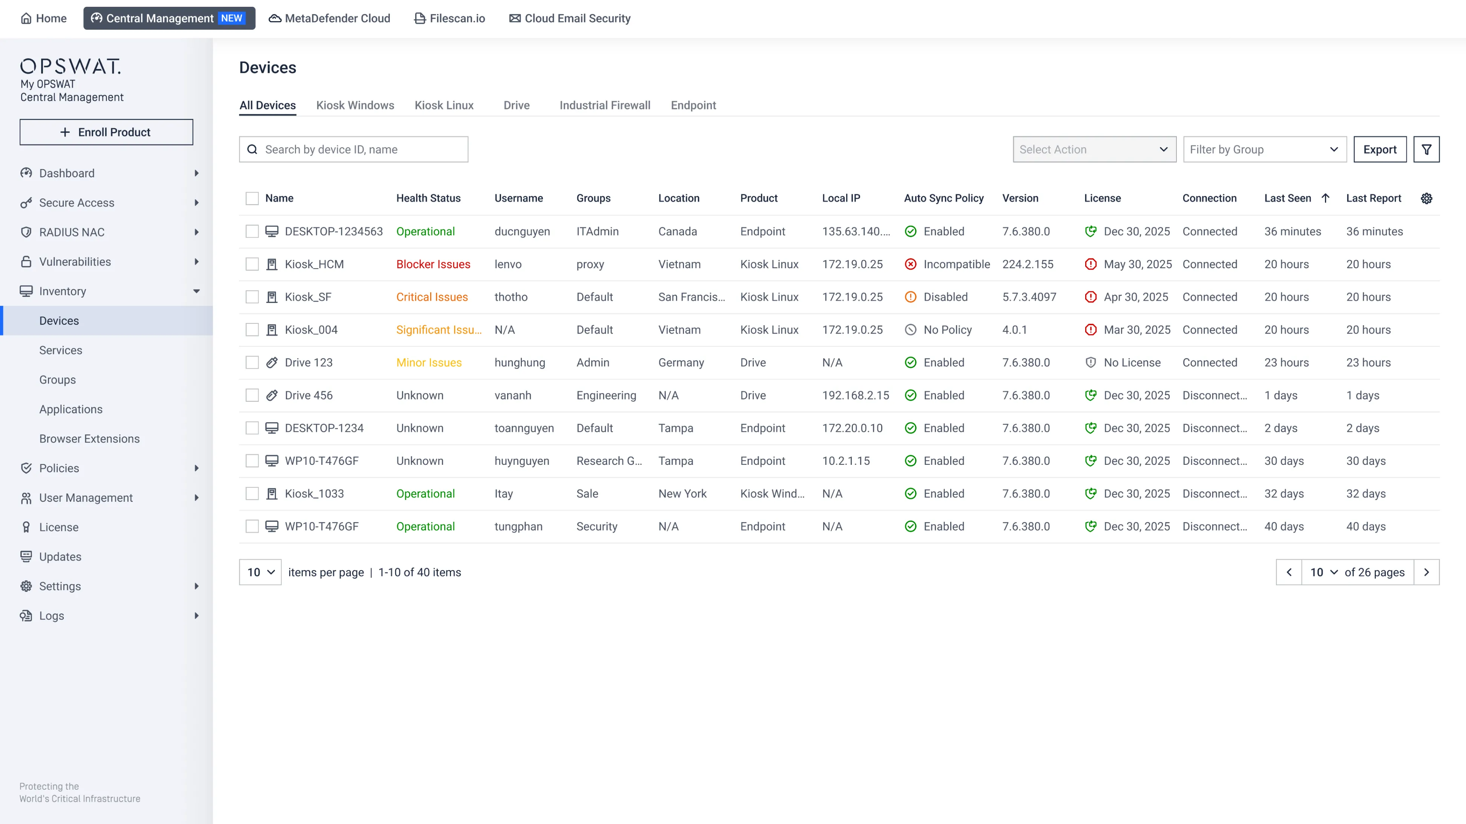Click the filter funnel icon button

(1426, 149)
